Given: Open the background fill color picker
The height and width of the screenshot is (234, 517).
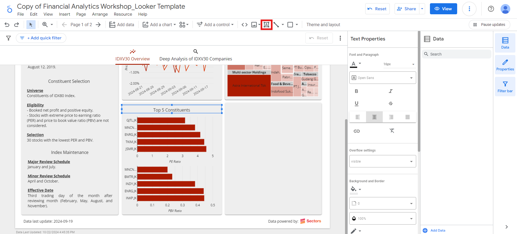Looking at the screenshot, I should [355, 190].
